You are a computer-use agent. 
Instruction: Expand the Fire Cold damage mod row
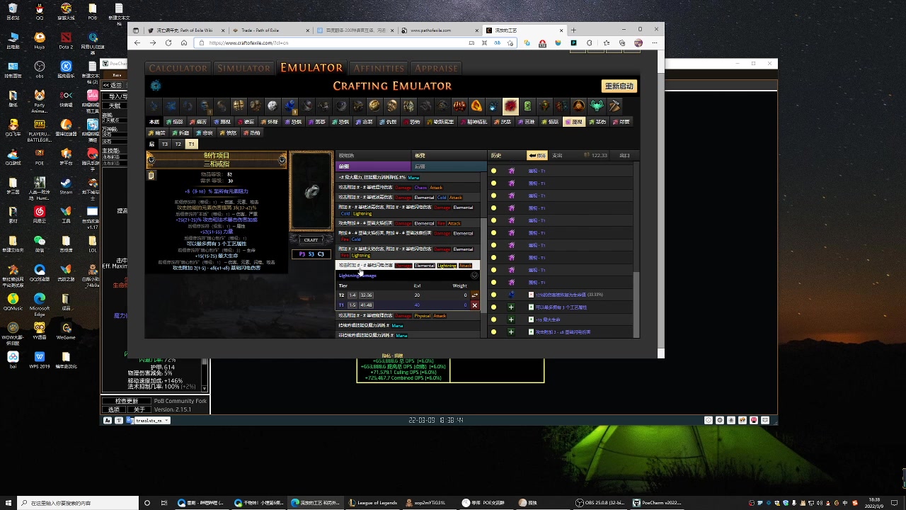pos(408,236)
